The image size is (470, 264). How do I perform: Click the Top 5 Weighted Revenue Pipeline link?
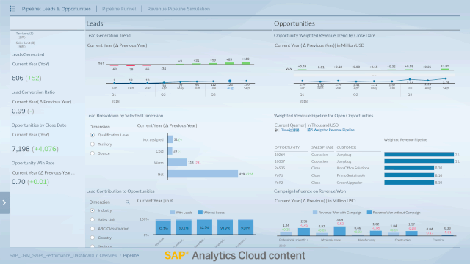point(331,130)
